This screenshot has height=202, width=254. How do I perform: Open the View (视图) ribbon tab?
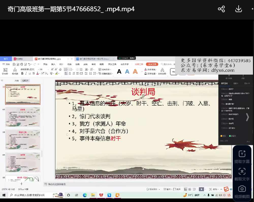pos(102,64)
